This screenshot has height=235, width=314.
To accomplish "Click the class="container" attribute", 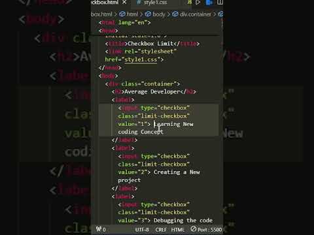I will [149, 84].
